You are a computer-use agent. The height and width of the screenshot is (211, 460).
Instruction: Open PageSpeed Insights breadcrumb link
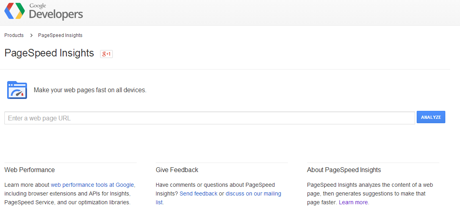point(60,35)
